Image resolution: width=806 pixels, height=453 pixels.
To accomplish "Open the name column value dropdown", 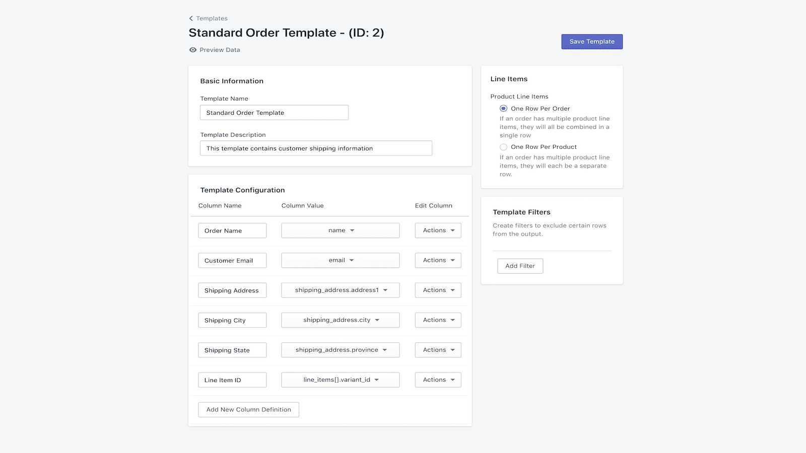I will coord(340,230).
